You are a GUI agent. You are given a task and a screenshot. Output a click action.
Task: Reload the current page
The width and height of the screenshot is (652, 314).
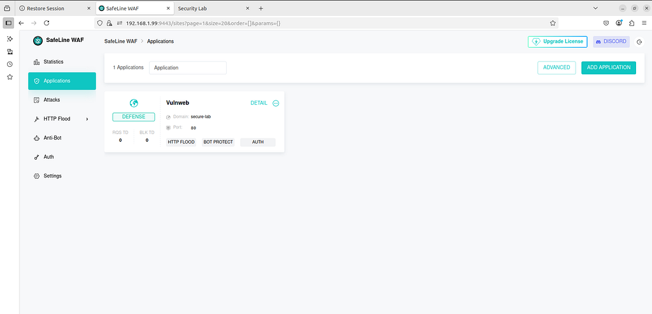coord(46,24)
